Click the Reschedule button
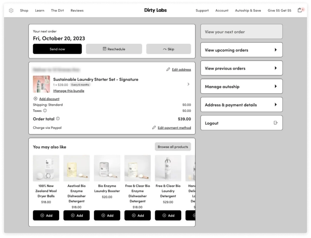This screenshot has height=238, width=311. [x=114, y=49]
